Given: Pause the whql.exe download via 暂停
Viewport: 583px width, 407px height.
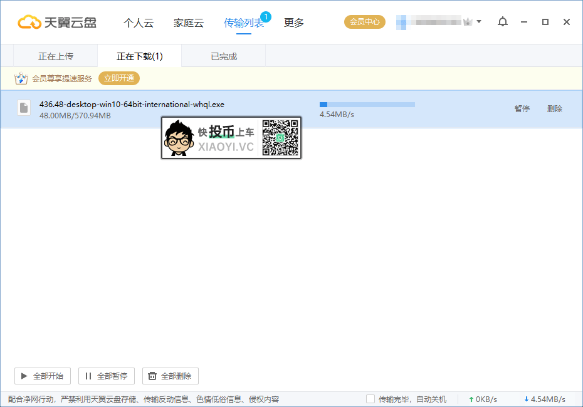Looking at the screenshot, I should [522, 108].
